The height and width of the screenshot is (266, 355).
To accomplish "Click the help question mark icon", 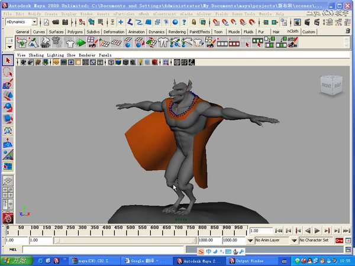I will [184, 22].
